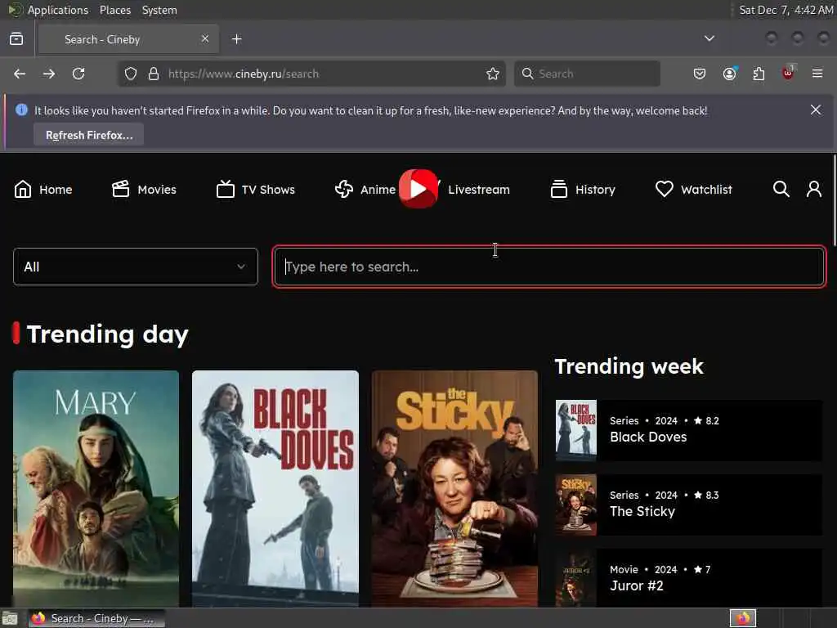Click the Firefox workspace icon at bottom right
This screenshot has height=628, width=837.
[x=743, y=618]
